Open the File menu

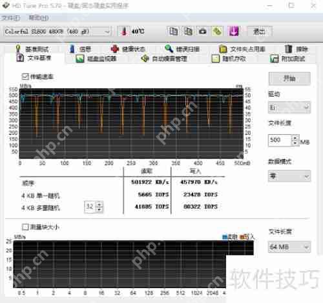[x=11, y=18]
